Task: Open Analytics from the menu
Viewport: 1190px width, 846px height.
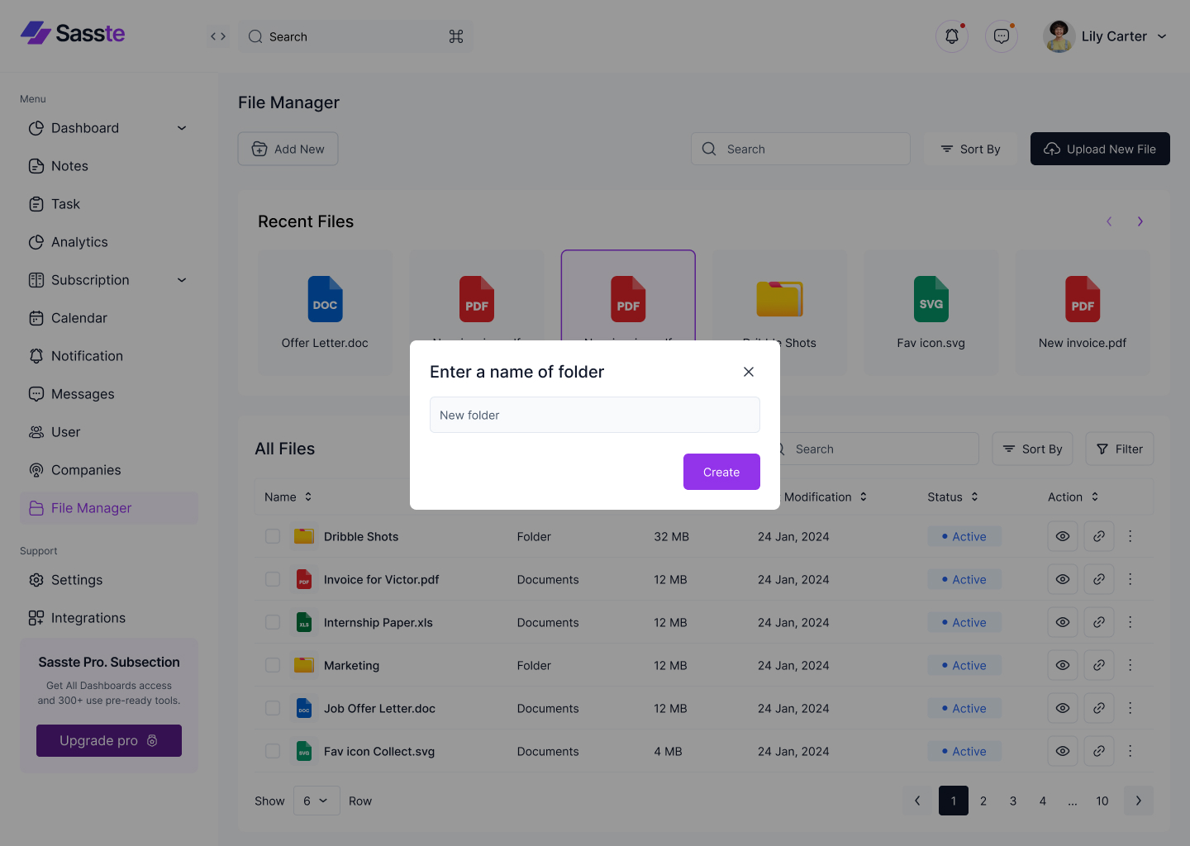Action: tap(109, 242)
